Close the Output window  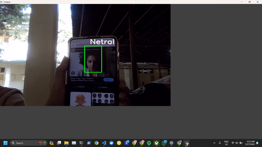coord(257,2)
